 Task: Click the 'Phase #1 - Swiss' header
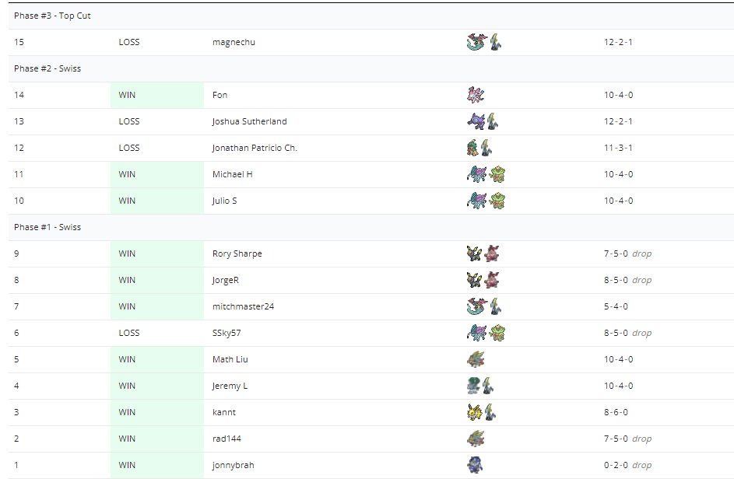pos(47,227)
